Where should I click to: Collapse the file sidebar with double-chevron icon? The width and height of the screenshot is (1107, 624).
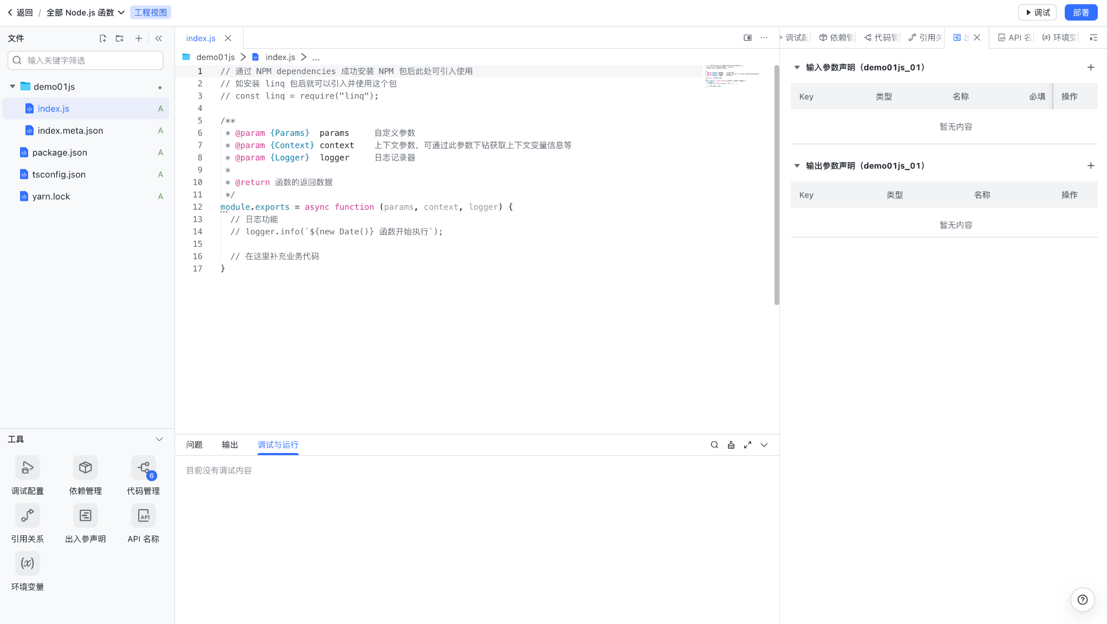[x=159, y=38]
